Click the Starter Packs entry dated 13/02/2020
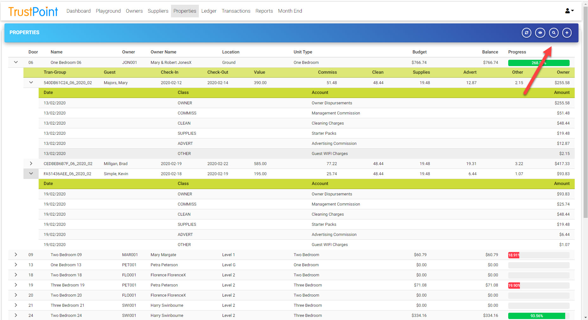Viewport: 588px width, 320px height. click(x=307, y=133)
